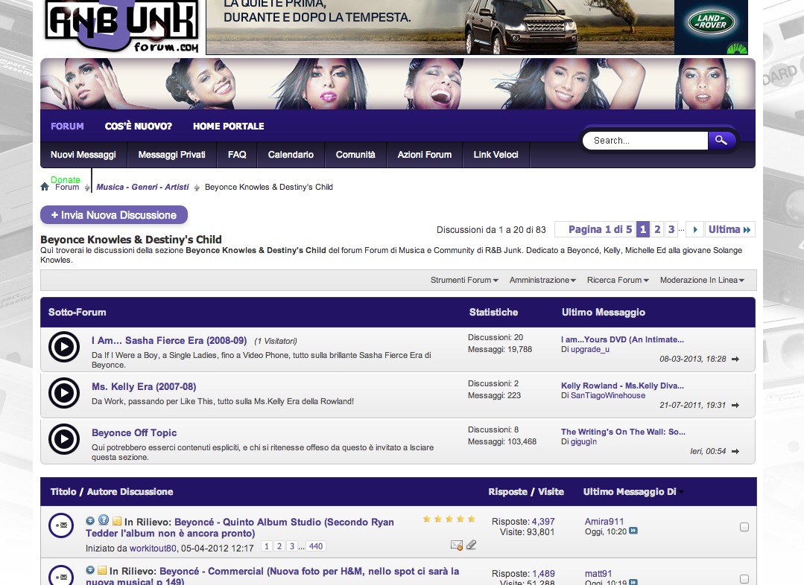Viewport: 804px width, 585px height.
Task: Open the Strumenti Forum dropdown
Action: (x=465, y=281)
